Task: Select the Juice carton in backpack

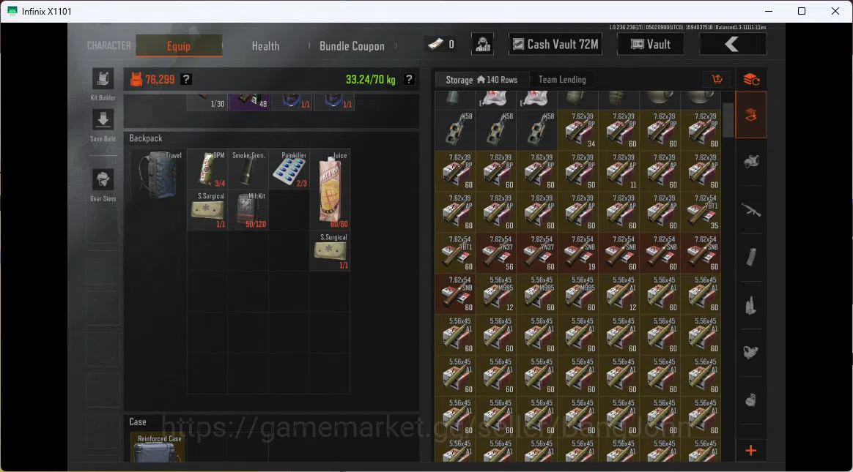Action: tap(331, 189)
